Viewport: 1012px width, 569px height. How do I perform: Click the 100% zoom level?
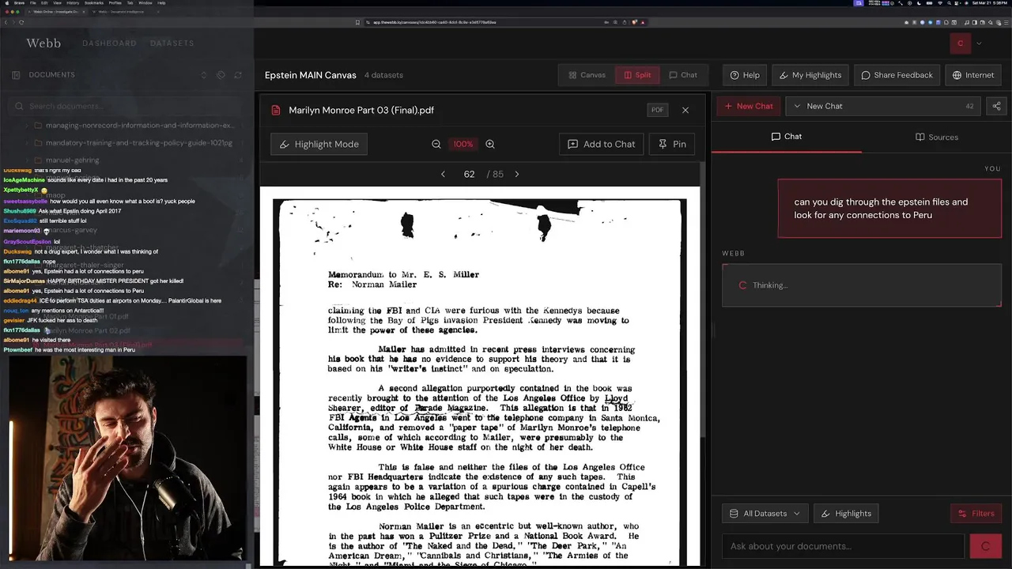click(463, 144)
